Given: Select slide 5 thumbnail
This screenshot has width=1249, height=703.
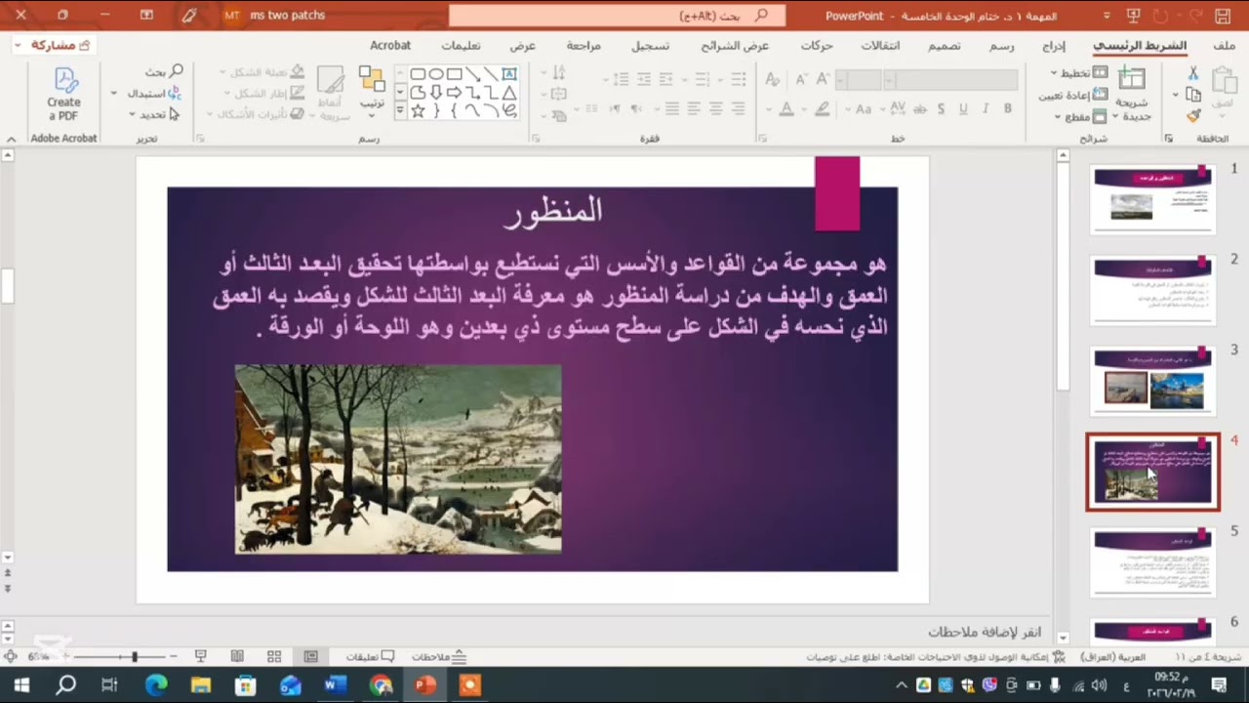Looking at the screenshot, I should (x=1153, y=562).
